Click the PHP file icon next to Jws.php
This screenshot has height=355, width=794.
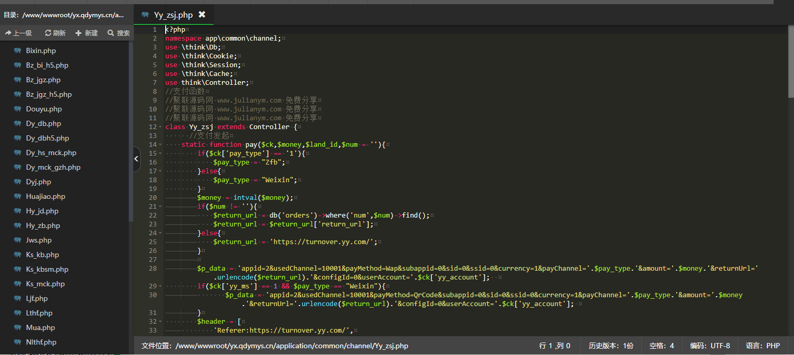[x=17, y=240]
